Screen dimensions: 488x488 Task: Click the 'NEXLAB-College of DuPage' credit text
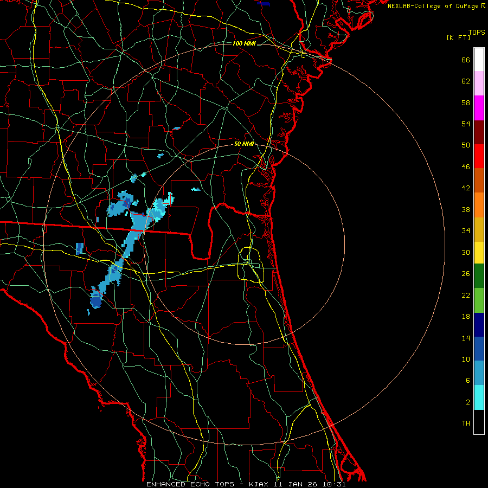click(x=433, y=6)
